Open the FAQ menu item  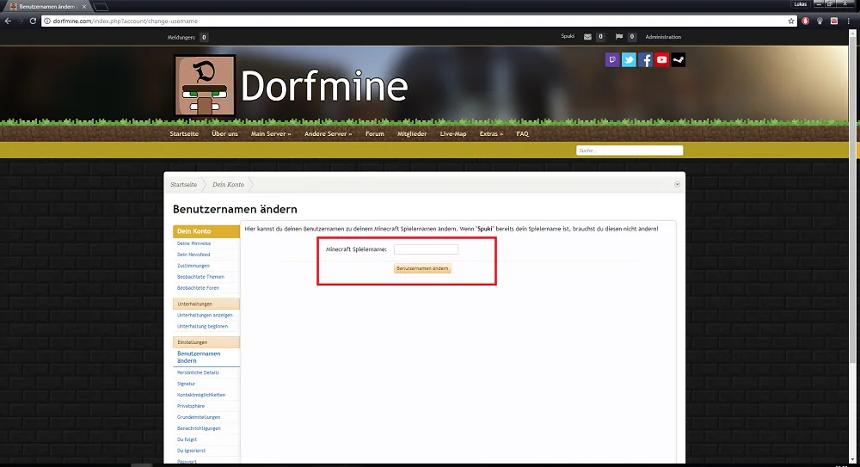pos(522,134)
